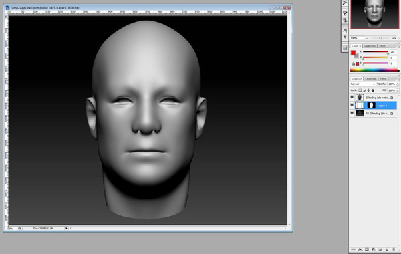The image size is (401, 254).
Task: Open the layer style fx icon
Action: coord(360,249)
